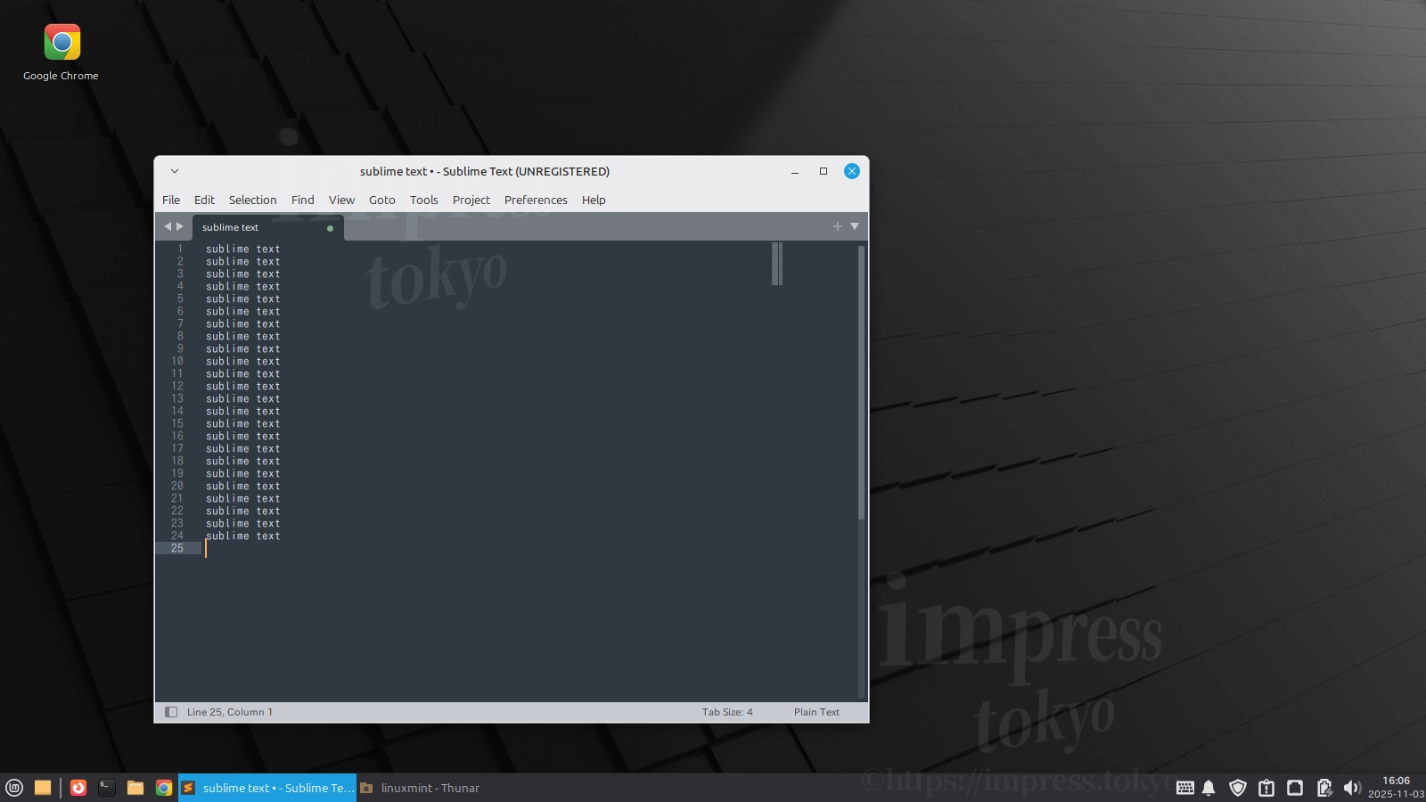Place the cursor in 'sublime text' on line 3
1426x802 pixels.
[242, 274]
